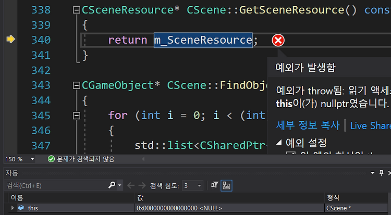
Task: Click the selected m_SceneResource identifier
Action: pyautogui.click(x=203, y=40)
